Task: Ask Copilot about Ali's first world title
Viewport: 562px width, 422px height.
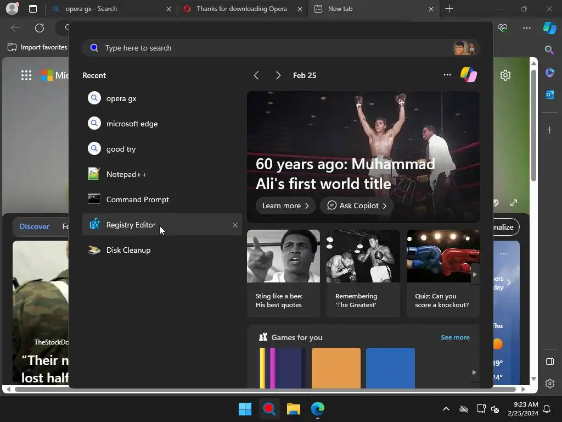Action: 357,206
